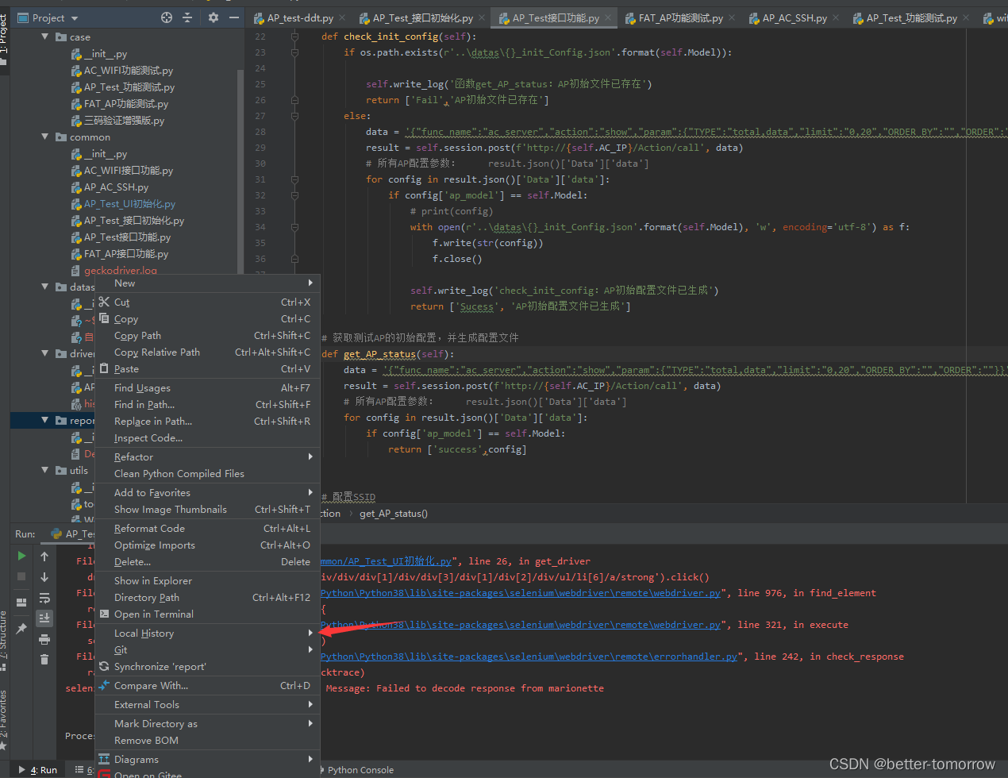Pin the Run tab with pin icon

[x=21, y=628]
